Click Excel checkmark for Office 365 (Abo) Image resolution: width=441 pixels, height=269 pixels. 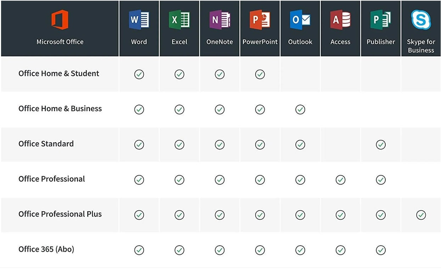(x=179, y=250)
